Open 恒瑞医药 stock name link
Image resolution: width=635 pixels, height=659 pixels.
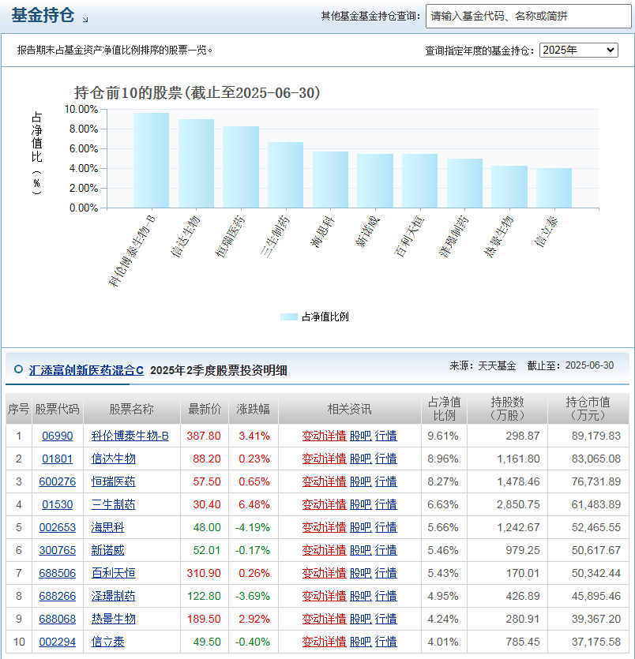113,481
